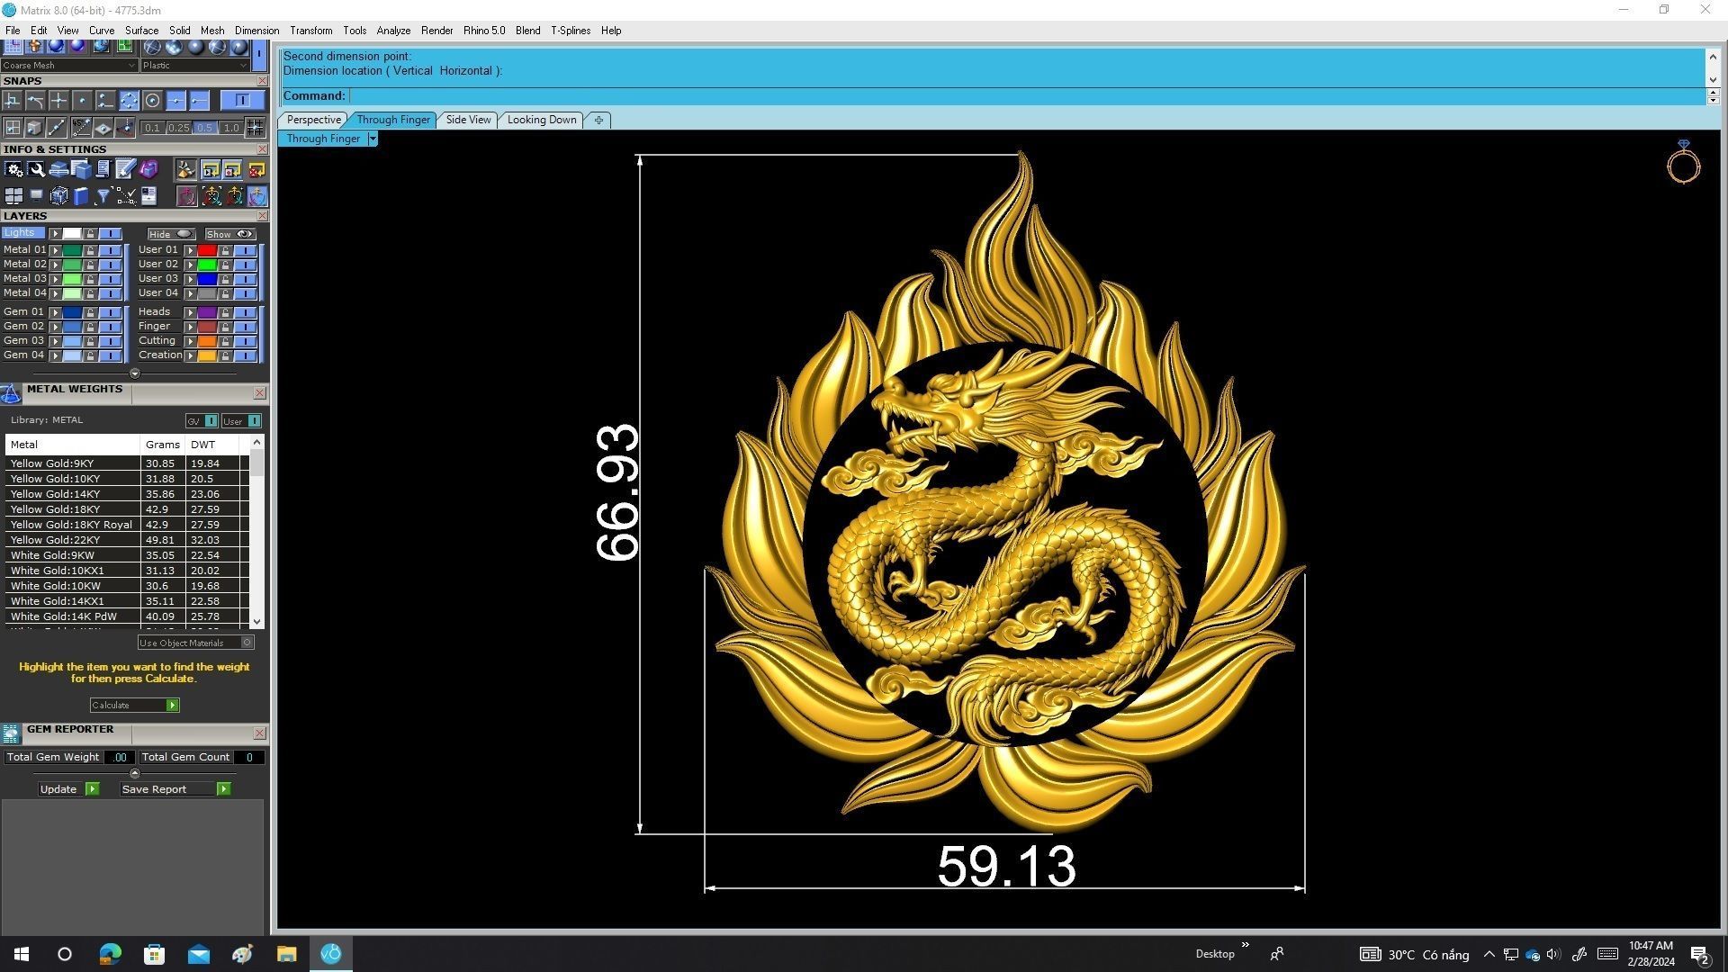Click the Gem 01 dark blue swatch
The width and height of the screenshot is (1728, 972).
(x=72, y=312)
